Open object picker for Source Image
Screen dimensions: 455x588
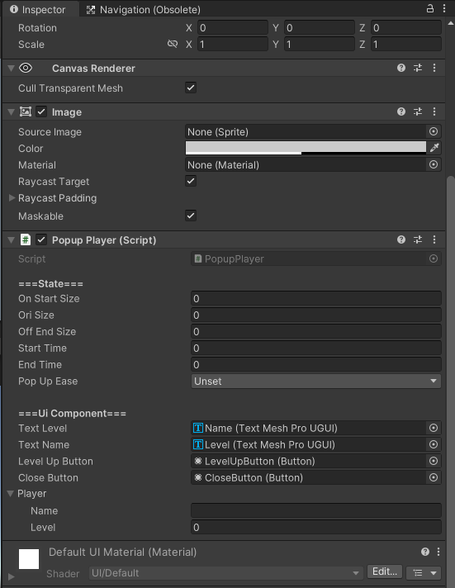tap(434, 131)
